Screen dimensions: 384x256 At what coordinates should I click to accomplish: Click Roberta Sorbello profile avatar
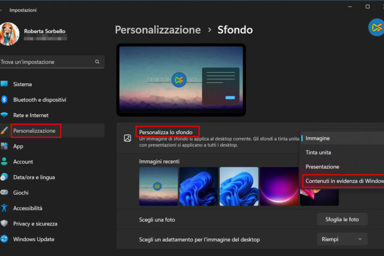(x=10, y=34)
